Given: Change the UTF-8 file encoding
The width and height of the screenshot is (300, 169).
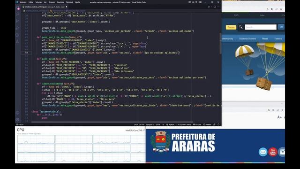Looking at the screenshot, I should click(158, 124).
